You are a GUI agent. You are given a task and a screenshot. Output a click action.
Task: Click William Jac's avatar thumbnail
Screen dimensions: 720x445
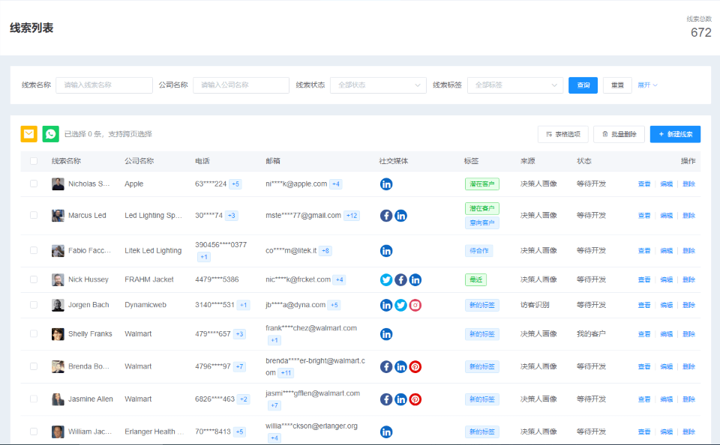pyautogui.click(x=58, y=432)
